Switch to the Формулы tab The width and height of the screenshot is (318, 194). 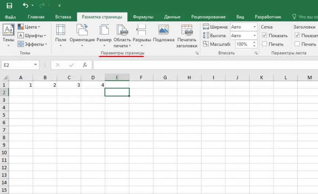pyautogui.click(x=143, y=17)
